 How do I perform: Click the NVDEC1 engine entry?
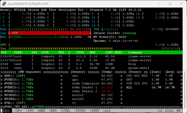pos(19,83)
